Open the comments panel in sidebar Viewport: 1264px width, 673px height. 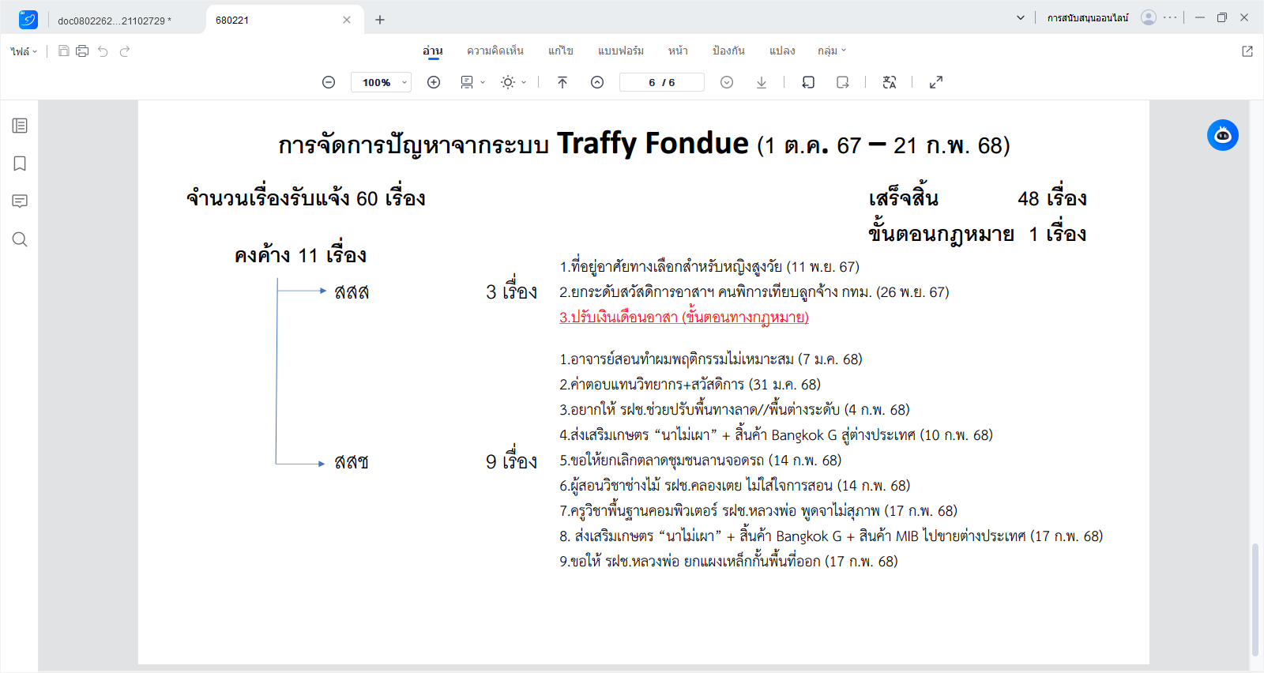pos(20,201)
